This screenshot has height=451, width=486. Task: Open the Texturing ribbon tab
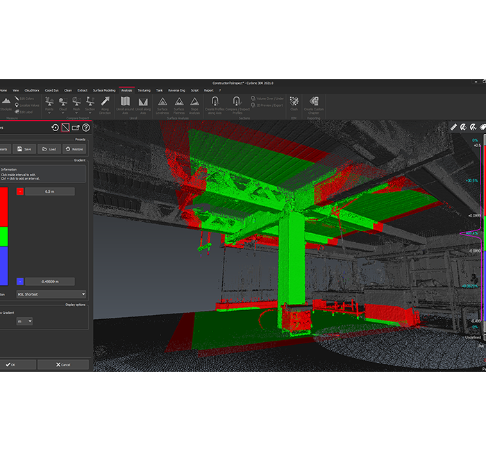point(144,90)
